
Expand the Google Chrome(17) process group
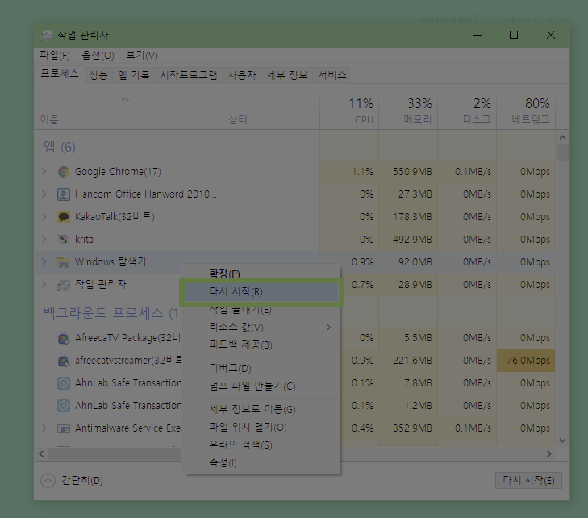point(44,172)
